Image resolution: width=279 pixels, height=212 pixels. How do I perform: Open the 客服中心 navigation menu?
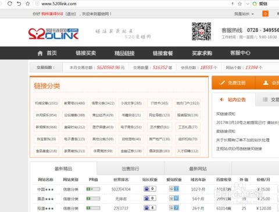point(240,53)
